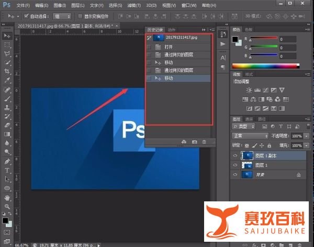Select the Move tool in toolbox
314x247 pixels.
coord(7,36)
